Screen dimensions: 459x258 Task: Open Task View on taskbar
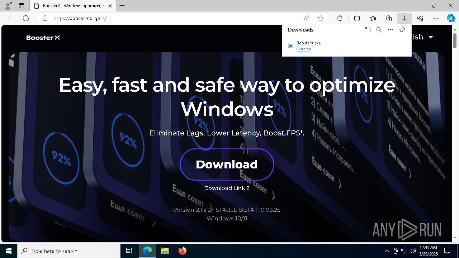[129, 251]
